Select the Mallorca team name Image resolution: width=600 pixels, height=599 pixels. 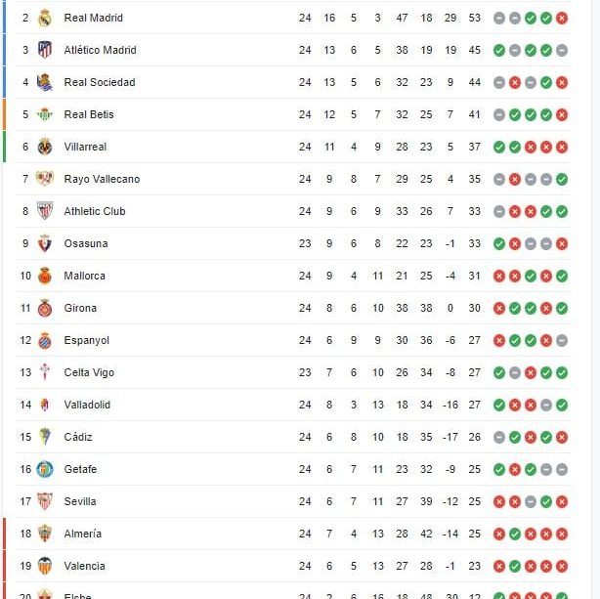pyautogui.click(x=84, y=276)
